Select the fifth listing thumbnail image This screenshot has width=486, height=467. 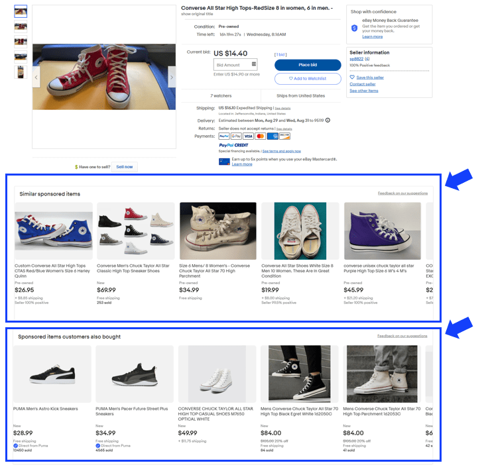pyautogui.click(x=21, y=72)
